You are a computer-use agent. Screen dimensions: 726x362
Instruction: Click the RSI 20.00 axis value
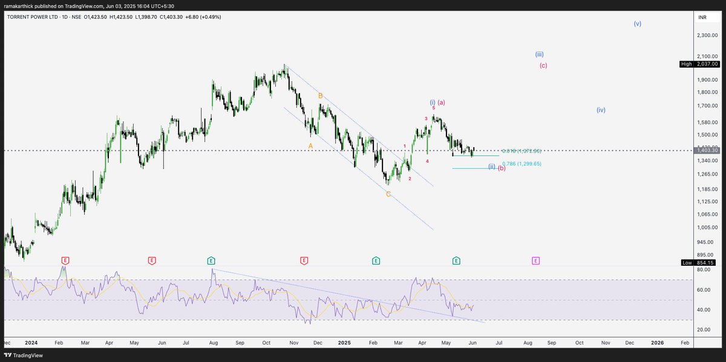[x=702, y=329]
